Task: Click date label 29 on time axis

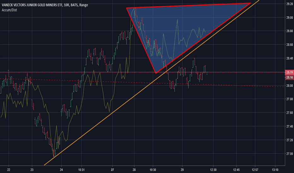Action: (x=182, y=170)
